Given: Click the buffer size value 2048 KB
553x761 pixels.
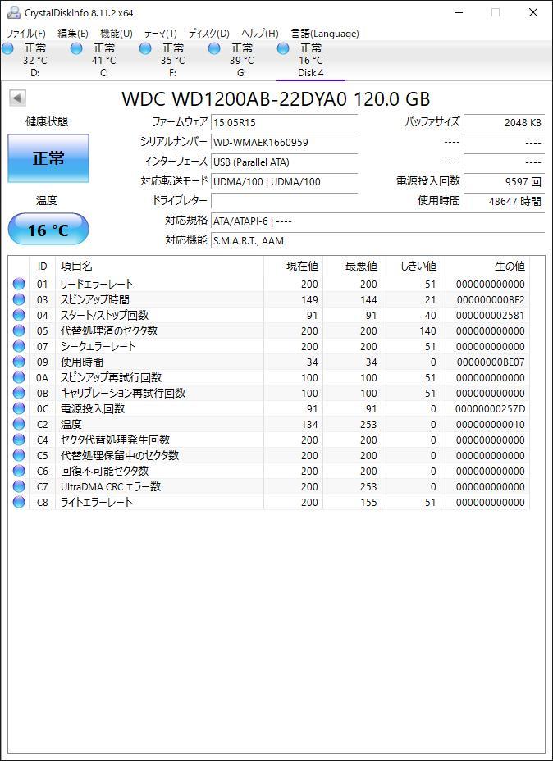Looking at the screenshot, I should tap(504, 123).
